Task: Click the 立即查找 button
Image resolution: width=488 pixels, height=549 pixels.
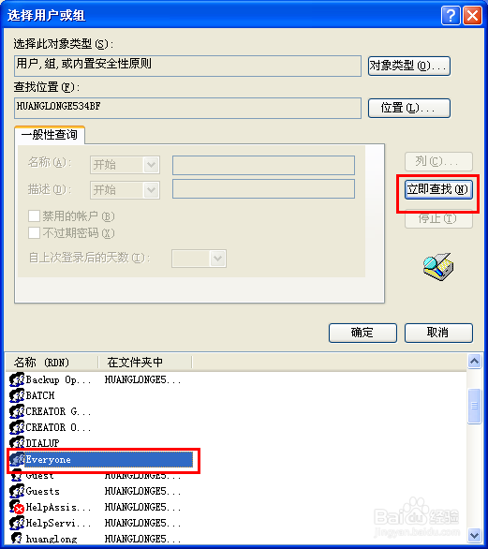Action: coord(438,189)
